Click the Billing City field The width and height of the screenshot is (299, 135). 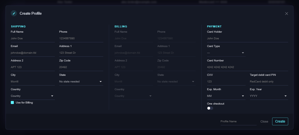(x=134, y=82)
